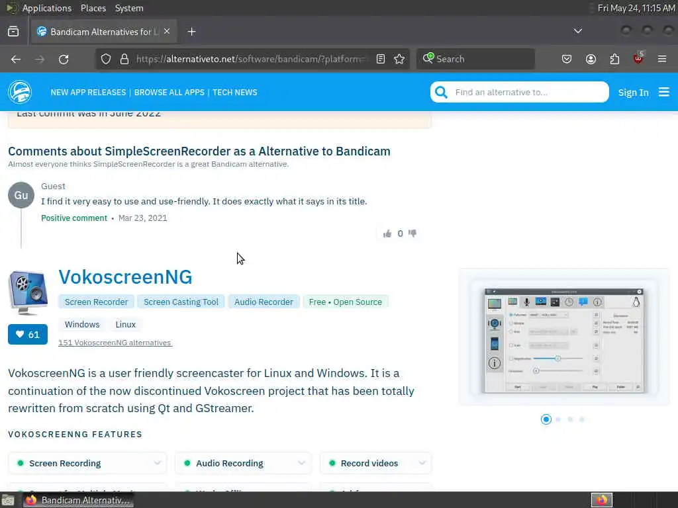Click the Bandicam Alternativ taskbar window button
This screenshot has height=508, width=678.
tap(78, 500)
